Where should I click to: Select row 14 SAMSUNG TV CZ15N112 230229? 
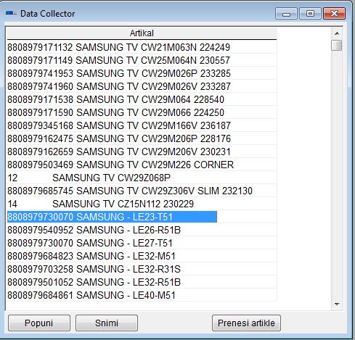point(142,204)
